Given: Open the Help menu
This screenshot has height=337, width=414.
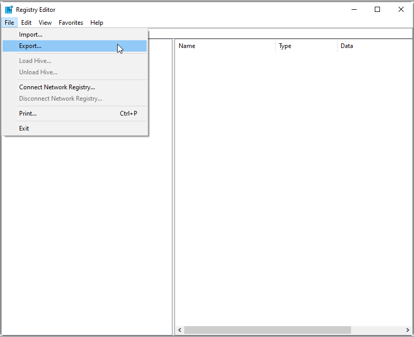Looking at the screenshot, I should (x=97, y=23).
